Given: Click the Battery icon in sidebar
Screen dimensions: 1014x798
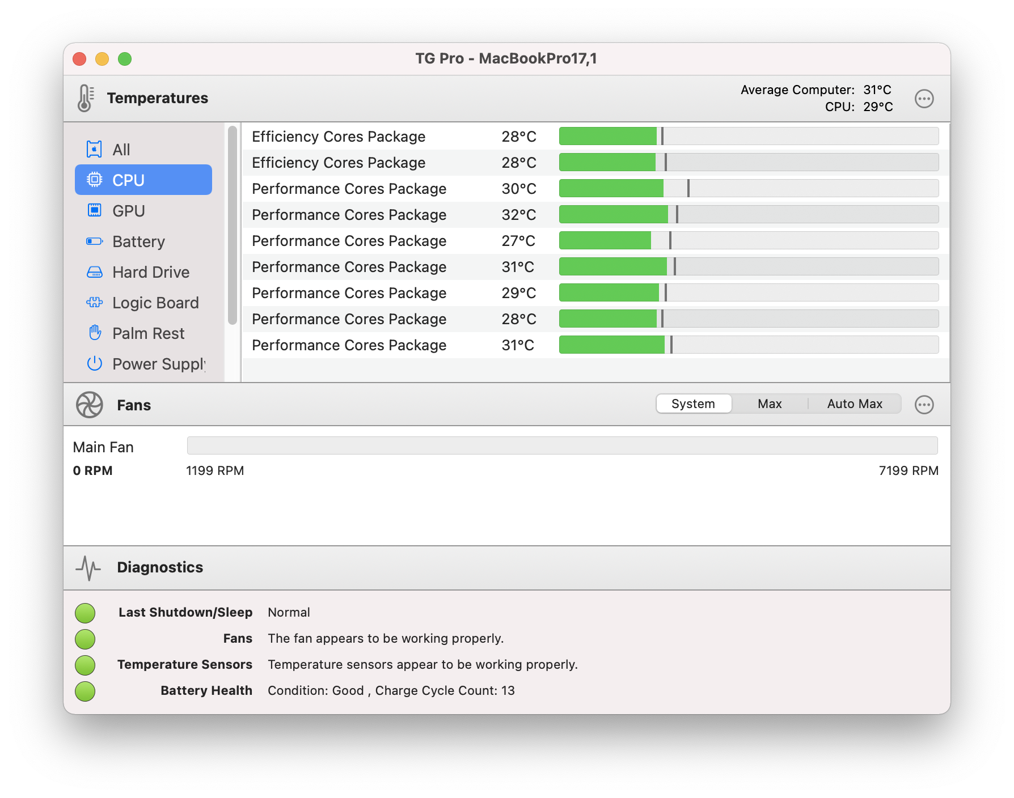Looking at the screenshot, I should [94, 241].
